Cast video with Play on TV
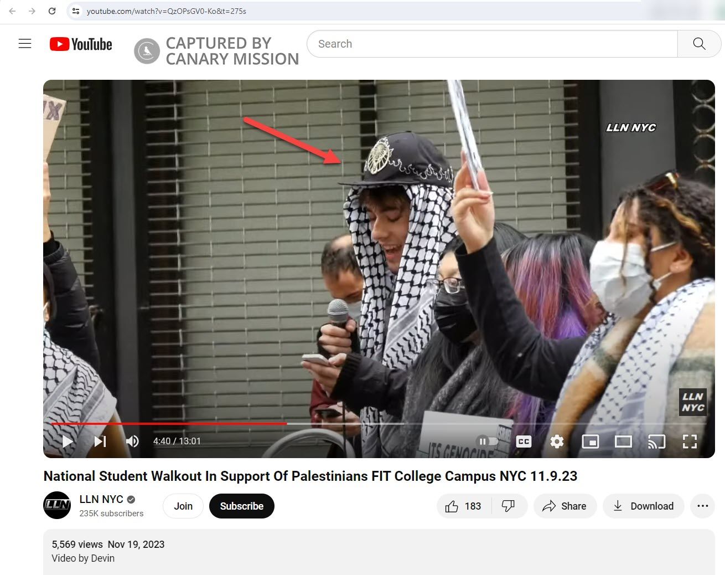This screenshot has width=725, height=575. tap(656, 441)
